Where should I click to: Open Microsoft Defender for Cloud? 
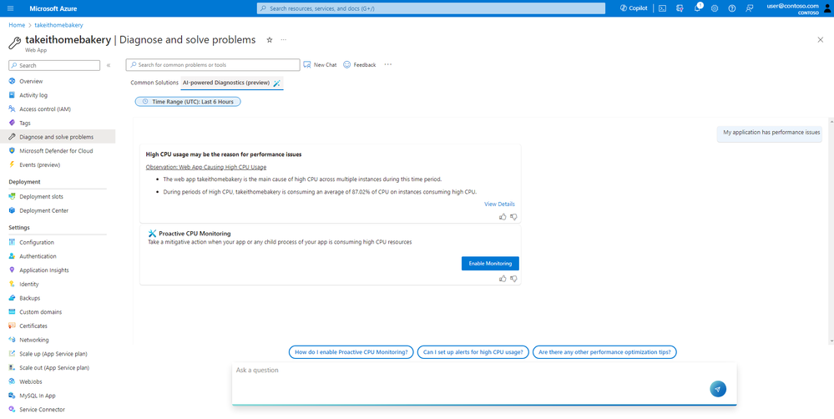[58, 150]
